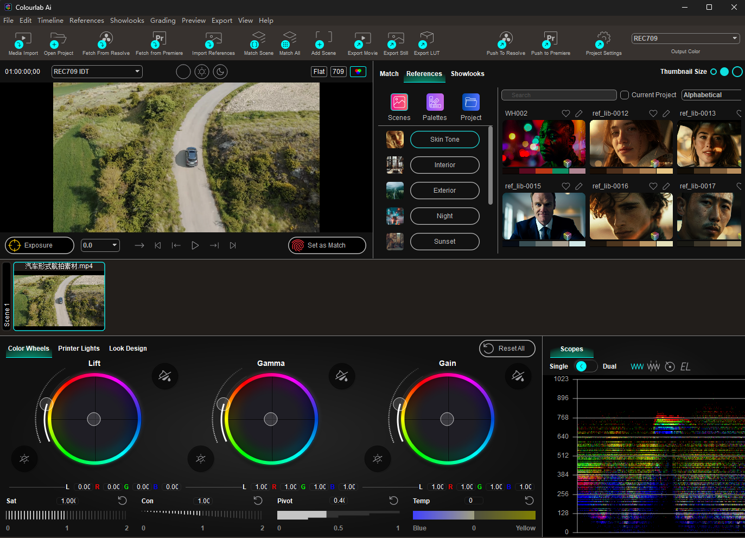Screen dimensions: 745x538
Task: Click the Media Import toolbar icon
Action: (23, 41)
